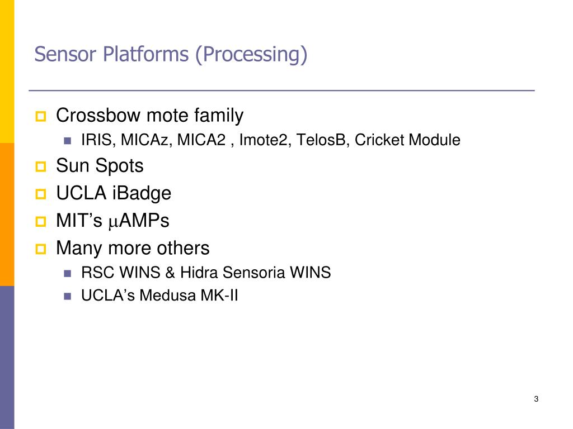Click the square bullet beside Crossbow mote family
Image resolution: width=573 pixels, height=429 pixels.
40,116
